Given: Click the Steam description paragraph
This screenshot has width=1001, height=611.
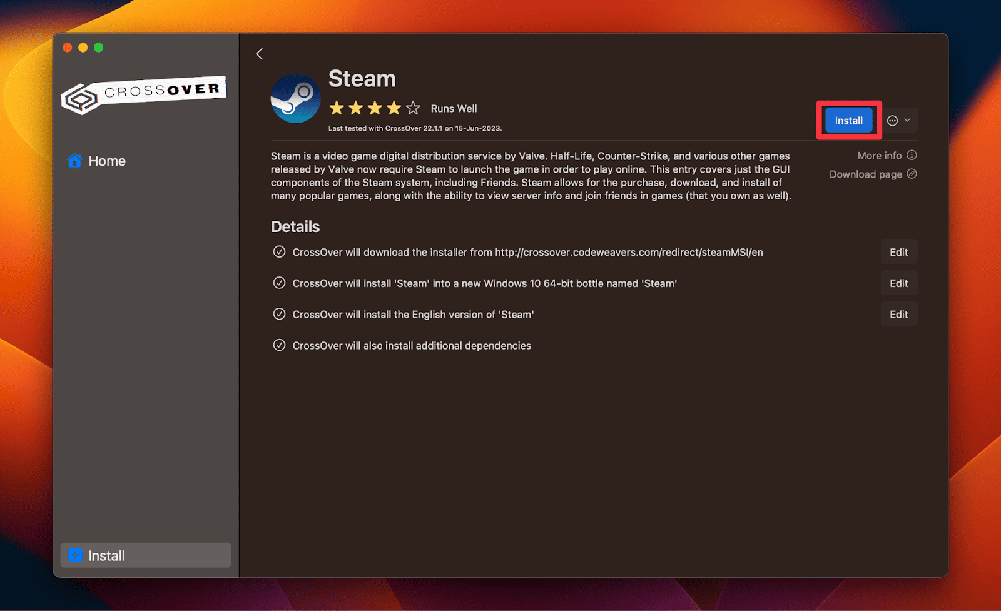Looking at the screenshot, I should click(531, 176).
